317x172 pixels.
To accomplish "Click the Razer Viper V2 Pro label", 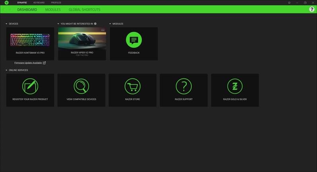I will (x=82, y=53).
